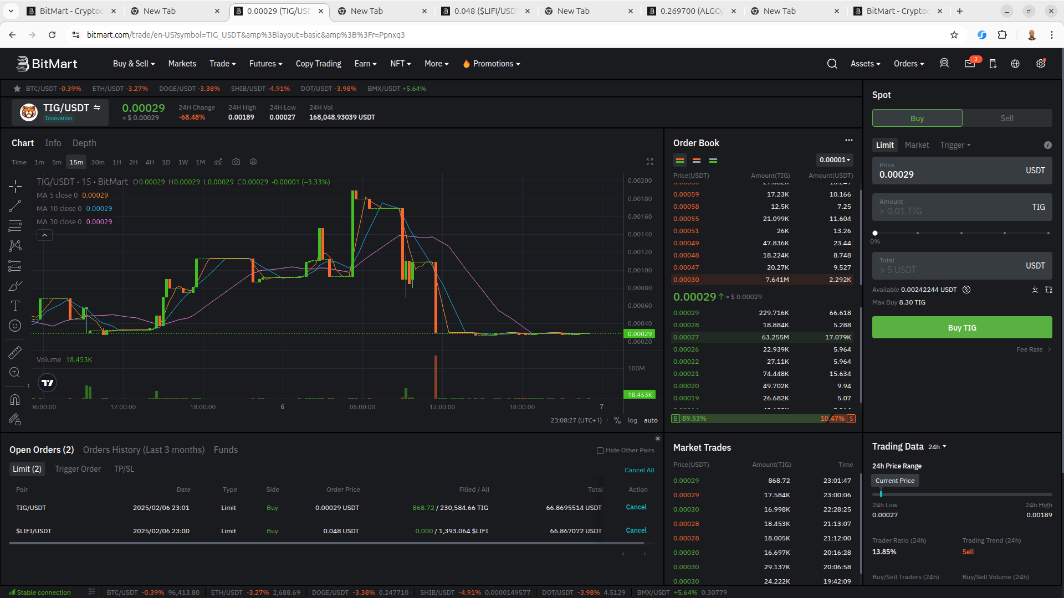Click the Amount TIG input field
This screenshot has width=1064, height=598.
pos(962,207)
